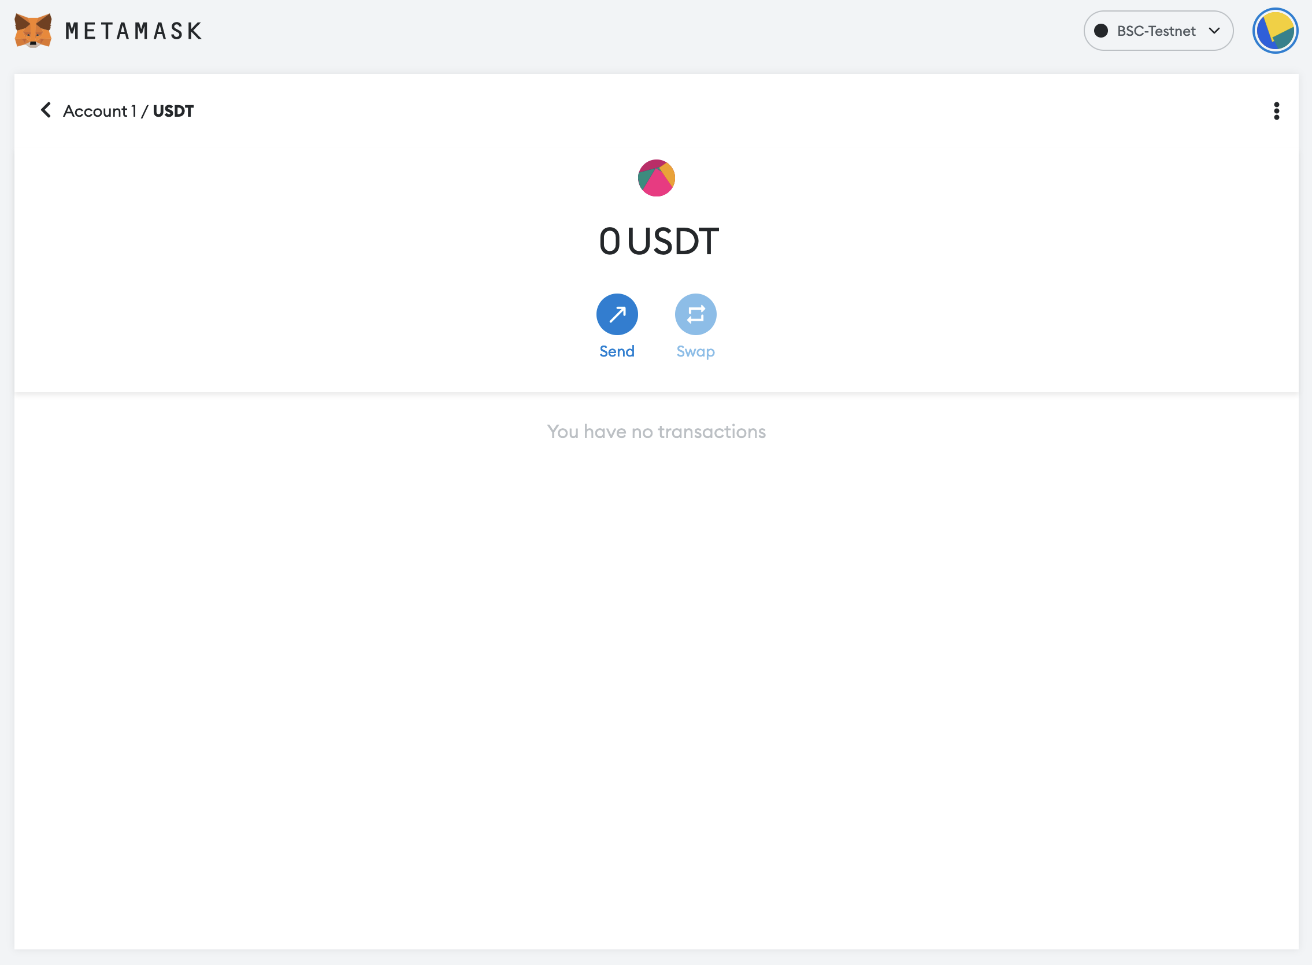The height and width of the screenshot is (965, 1312).
Task: Click the black network status dot
Action: coord(1100,31)
